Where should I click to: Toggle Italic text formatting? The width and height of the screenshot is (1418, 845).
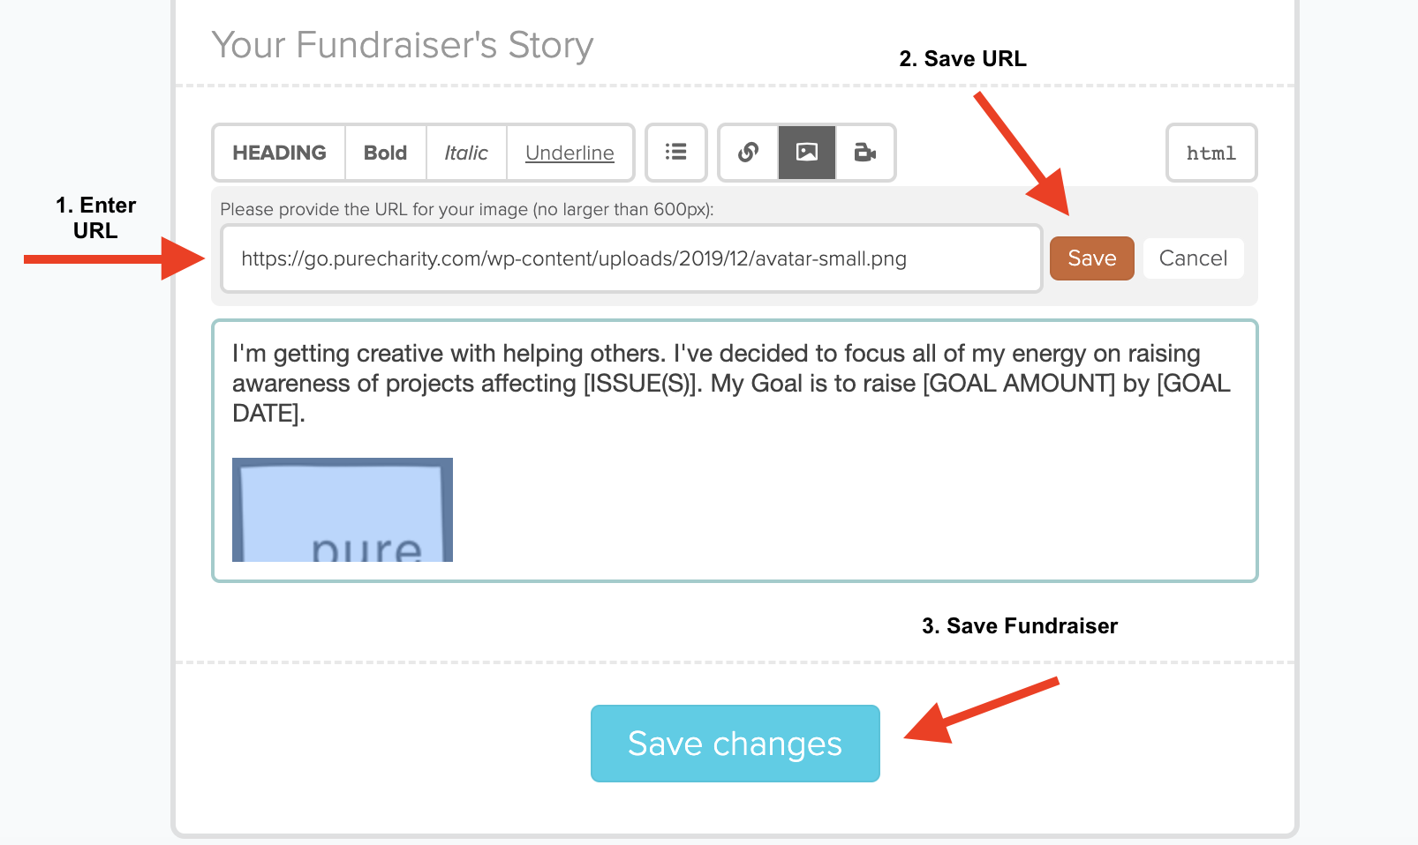[x=466, y=153]
